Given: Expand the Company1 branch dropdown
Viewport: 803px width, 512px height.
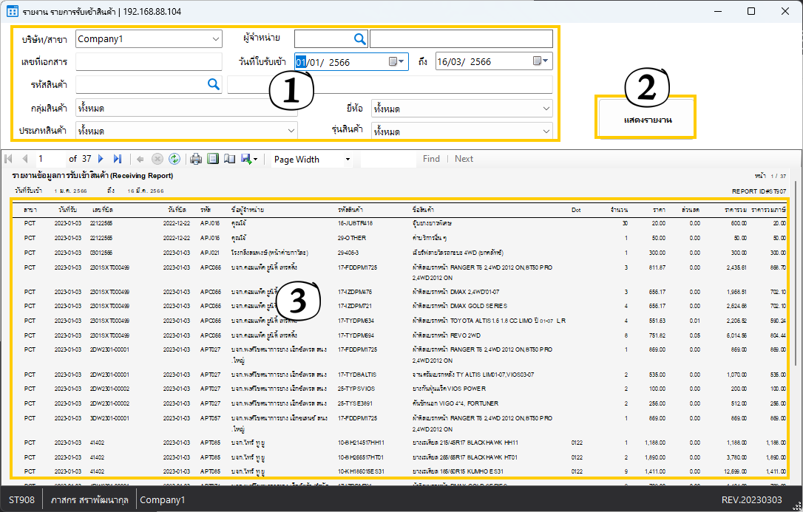Looking at the screenshot, I should point(215,39).
